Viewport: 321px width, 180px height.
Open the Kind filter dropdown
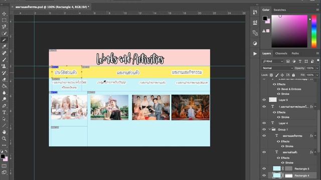[272, 61]
